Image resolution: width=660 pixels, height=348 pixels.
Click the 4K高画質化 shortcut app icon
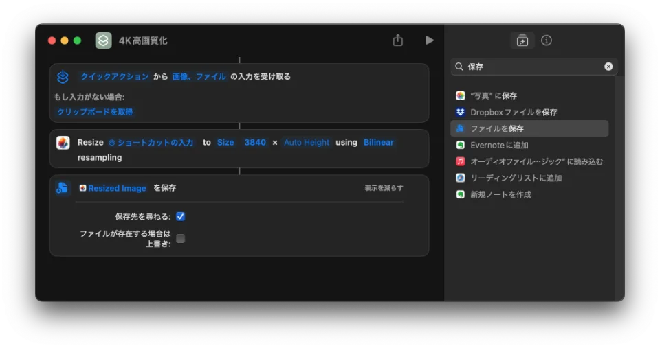click(103, 40)
